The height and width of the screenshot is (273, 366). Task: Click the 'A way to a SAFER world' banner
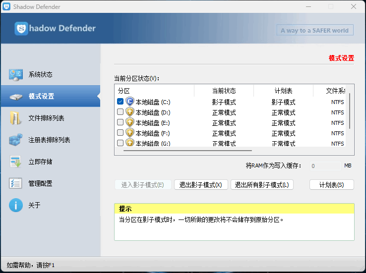[314, 30]
